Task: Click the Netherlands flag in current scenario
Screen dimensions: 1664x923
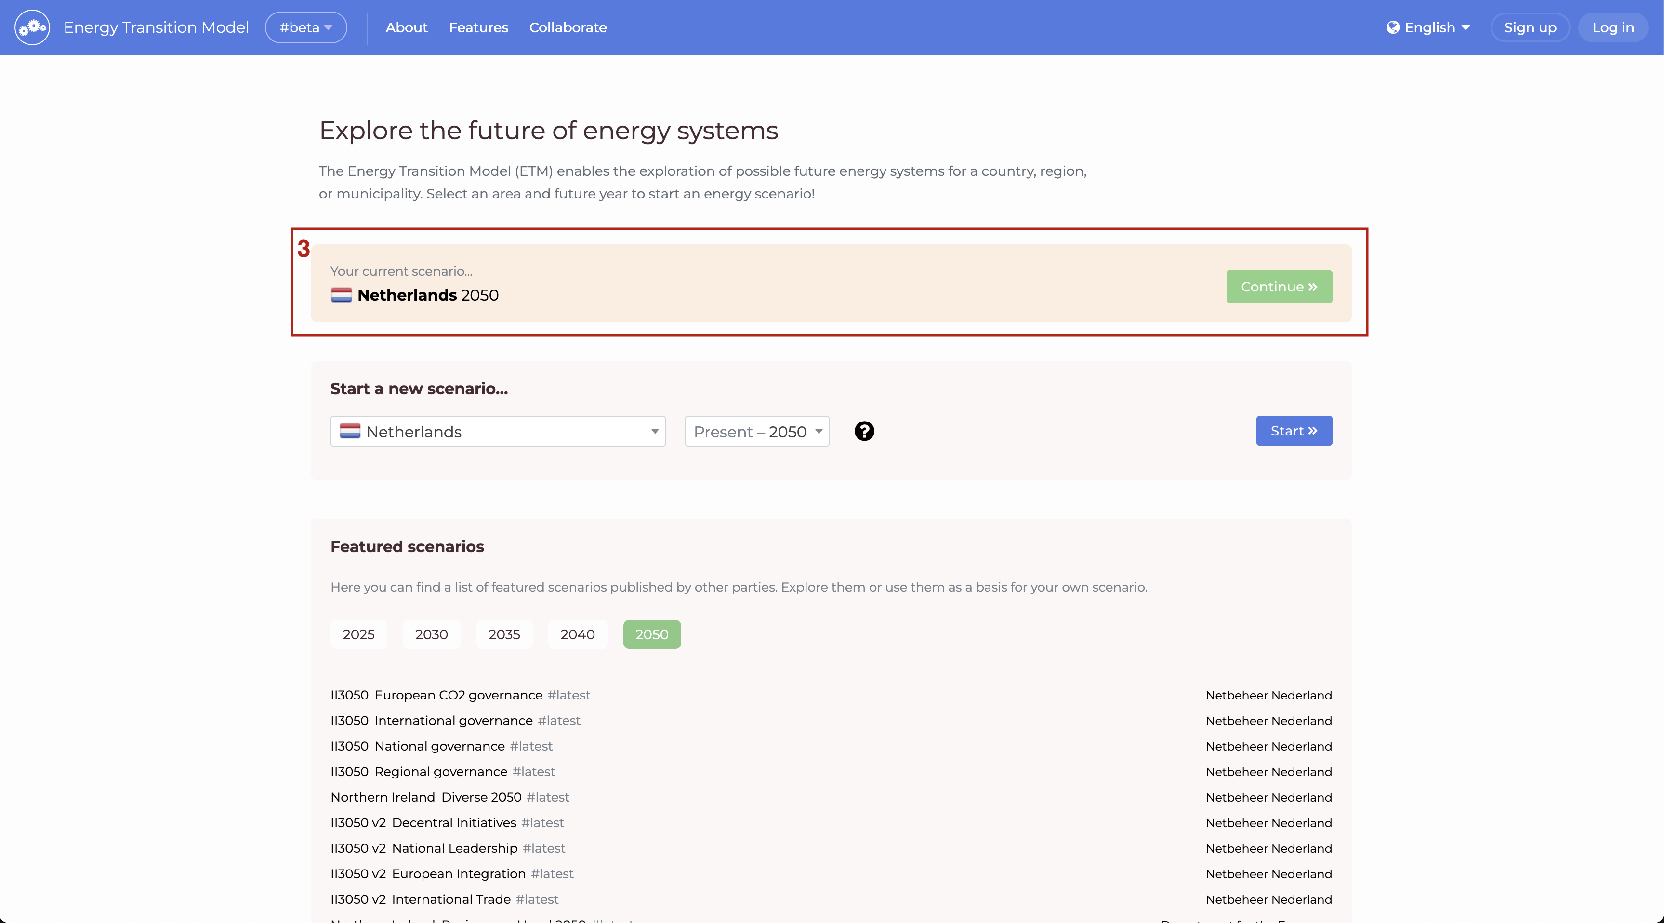Action: click(341, 295)
